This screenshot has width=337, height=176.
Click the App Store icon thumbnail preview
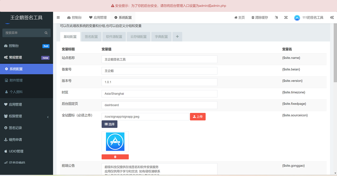[x=115, y=142]
